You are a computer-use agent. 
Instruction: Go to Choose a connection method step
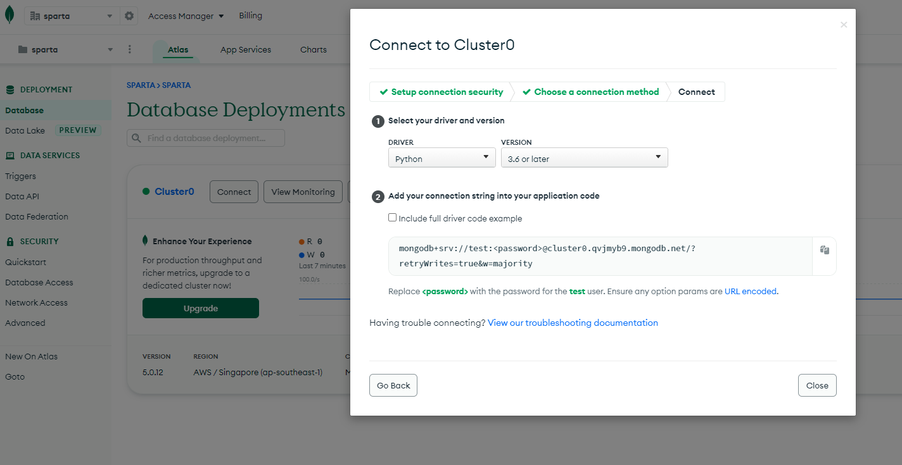[590, 92]
